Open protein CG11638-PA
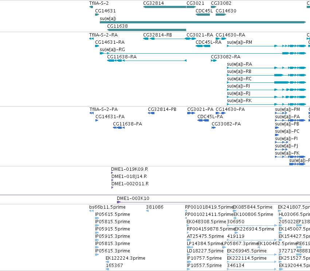 click(127, 124)
